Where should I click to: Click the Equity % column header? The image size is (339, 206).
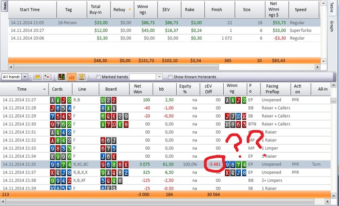pos(185,89)
